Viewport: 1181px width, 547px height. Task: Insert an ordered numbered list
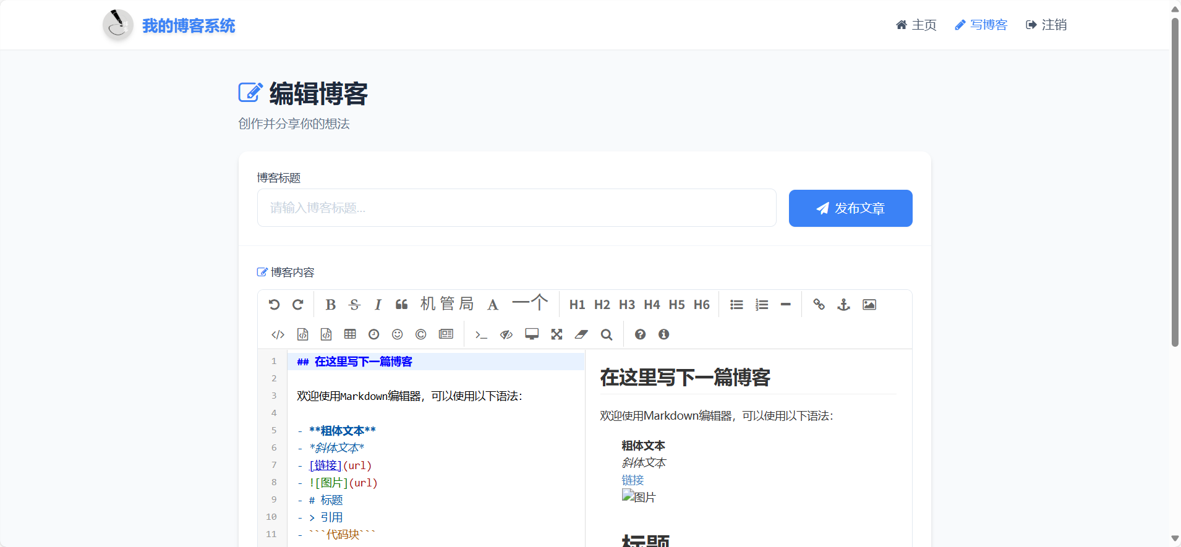[x=762, y=305]
